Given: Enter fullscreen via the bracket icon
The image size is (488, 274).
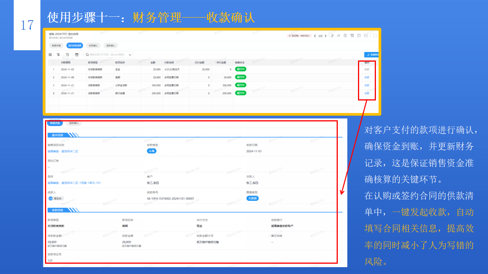Looking at the screenshot, I should [x=375, y=35].
